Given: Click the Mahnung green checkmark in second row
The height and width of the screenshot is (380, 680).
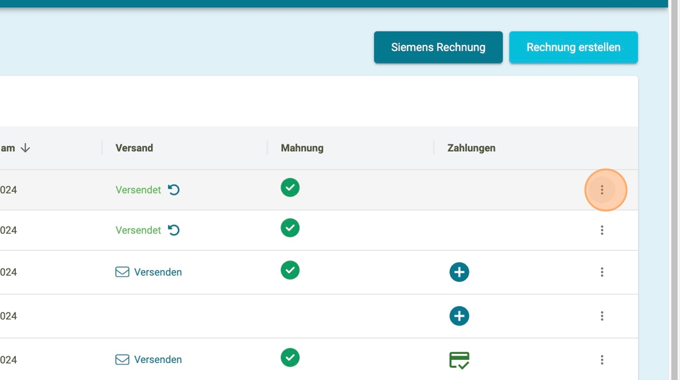Looking at the screenshot, I should tap(290, 228).
